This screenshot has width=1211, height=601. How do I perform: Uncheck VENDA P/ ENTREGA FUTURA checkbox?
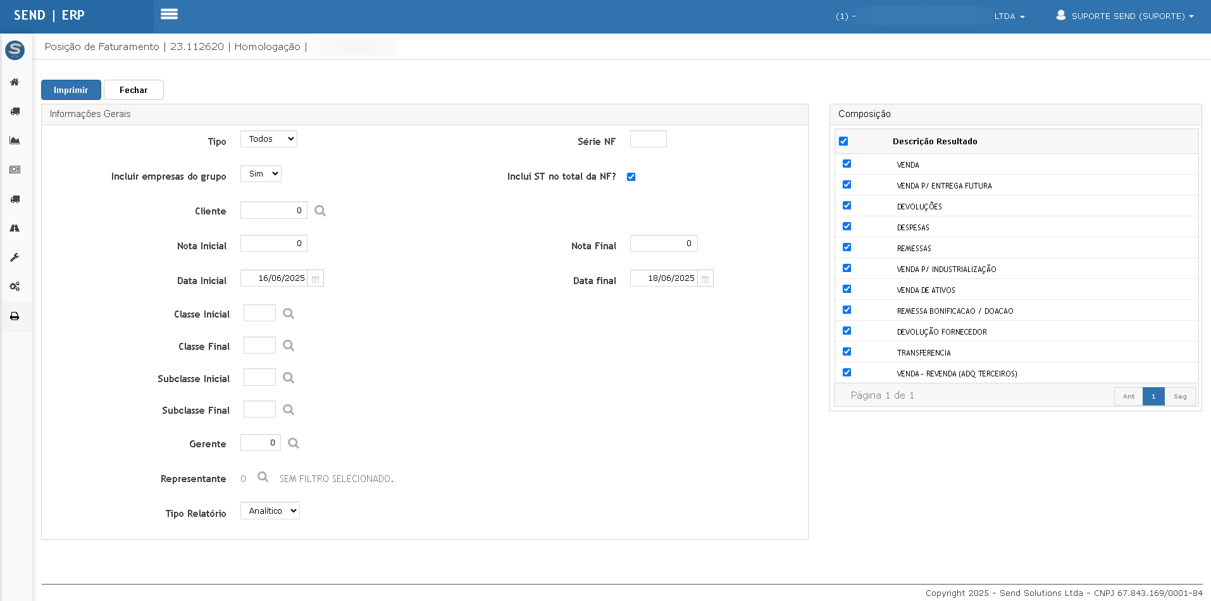[x=847, y=185]
